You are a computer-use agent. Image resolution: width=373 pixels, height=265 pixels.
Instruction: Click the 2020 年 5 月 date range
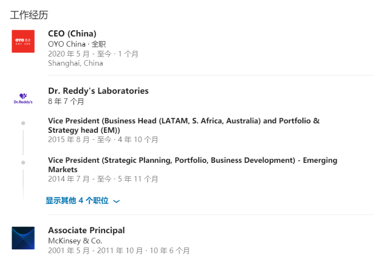[93, 54]
